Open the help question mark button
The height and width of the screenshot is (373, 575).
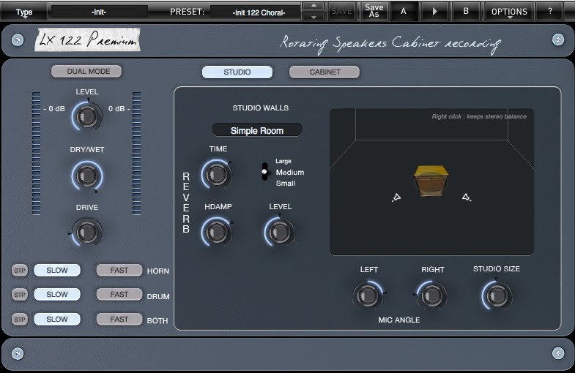[549, 12]
